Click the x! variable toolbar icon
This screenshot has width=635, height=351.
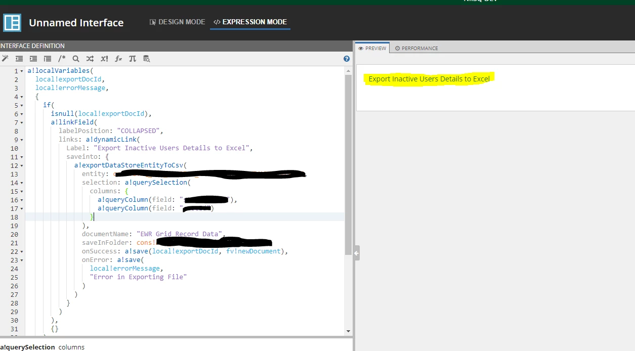coord(104,59)
